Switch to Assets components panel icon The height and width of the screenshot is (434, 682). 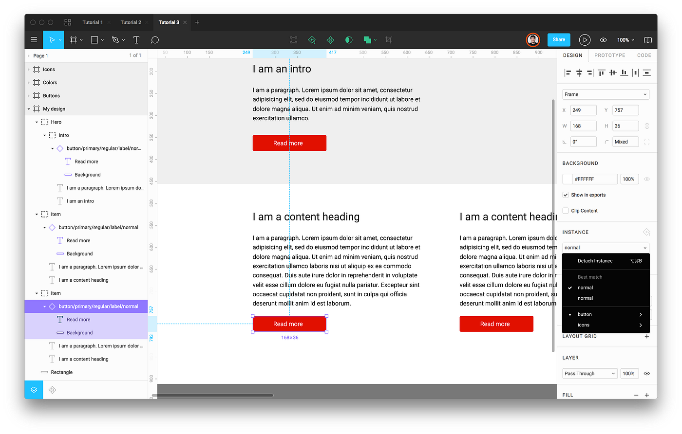pos(52,390)
